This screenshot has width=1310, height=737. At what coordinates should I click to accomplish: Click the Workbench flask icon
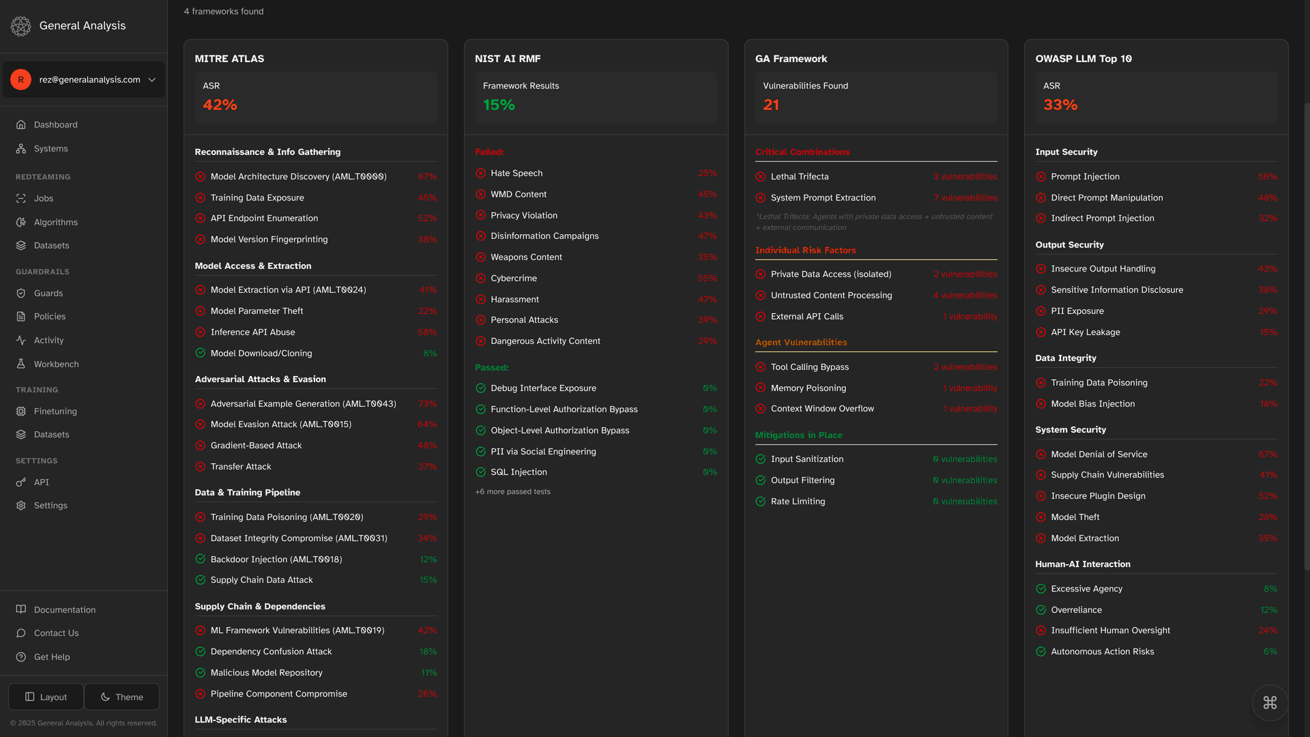coord(21,364)
